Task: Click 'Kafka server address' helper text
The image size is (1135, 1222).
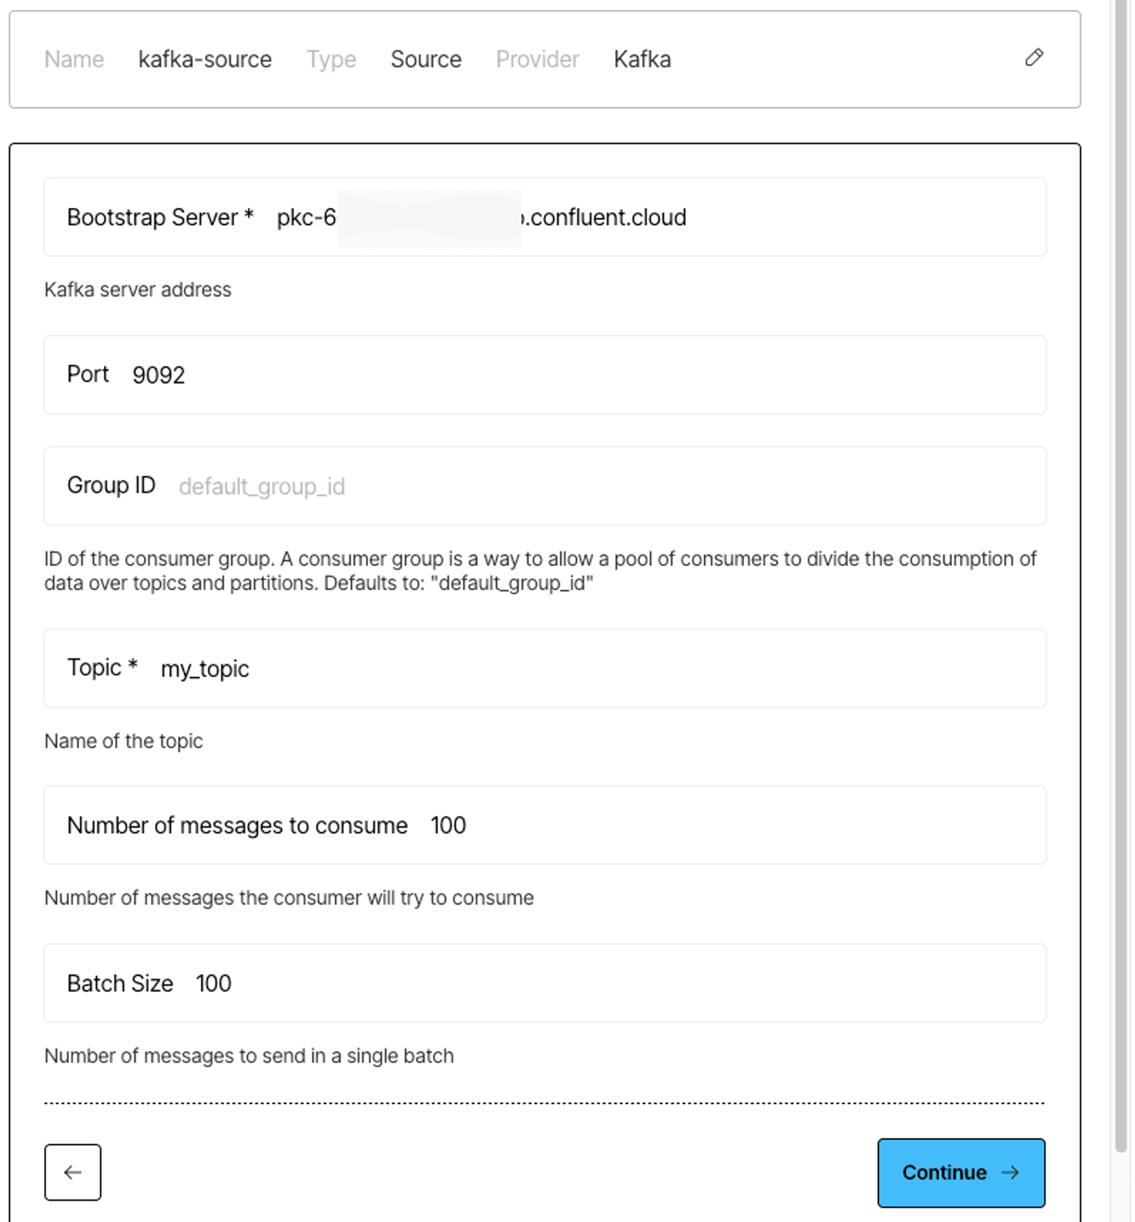Action: pyautogui.click(x=137, y=289)
